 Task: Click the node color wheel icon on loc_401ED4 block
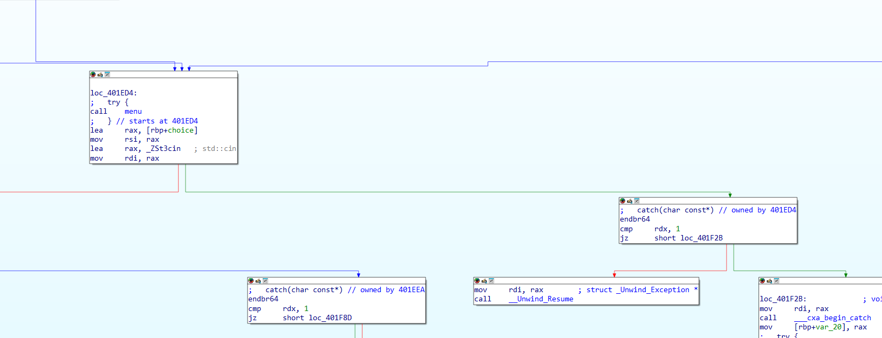point(93,74)
